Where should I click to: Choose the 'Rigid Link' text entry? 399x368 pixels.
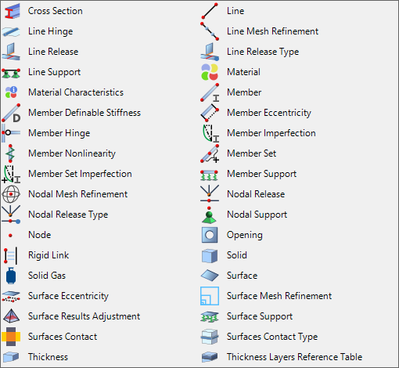[x=49, y=255]
